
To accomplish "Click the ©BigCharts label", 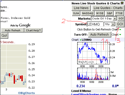I will coord(26,93).
